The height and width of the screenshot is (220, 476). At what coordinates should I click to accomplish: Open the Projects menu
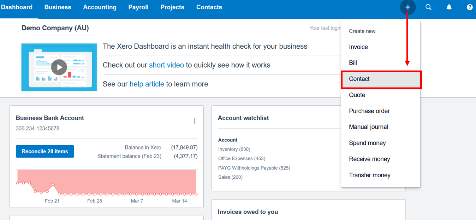(172, 7)
